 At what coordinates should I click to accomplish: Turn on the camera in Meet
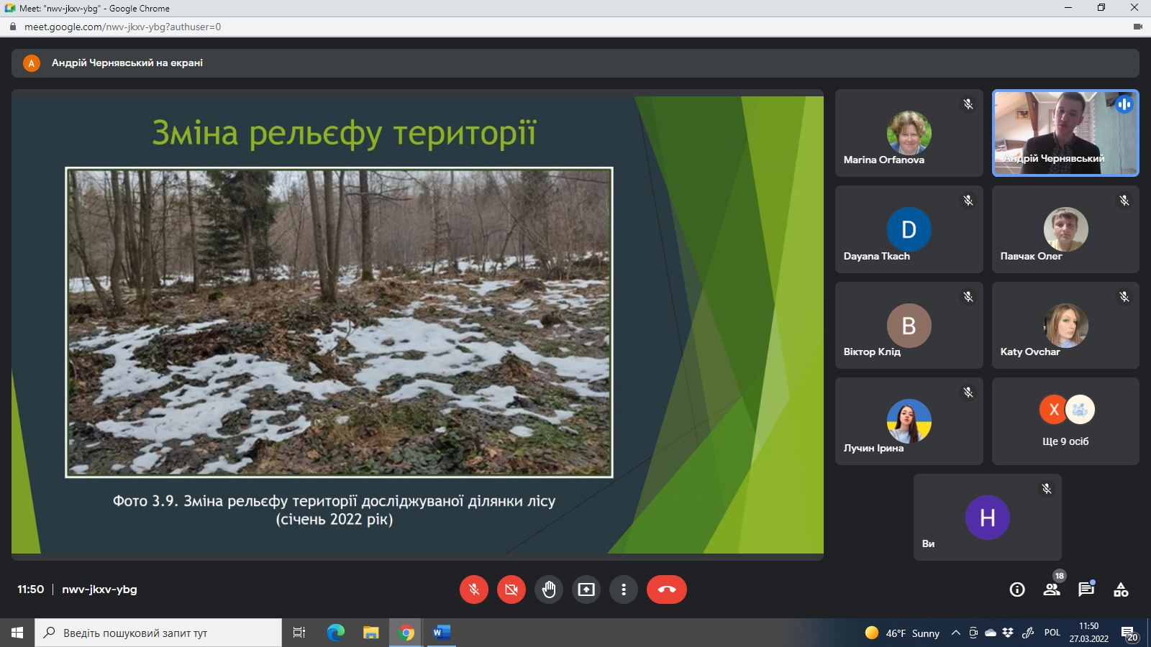[511, 589]
